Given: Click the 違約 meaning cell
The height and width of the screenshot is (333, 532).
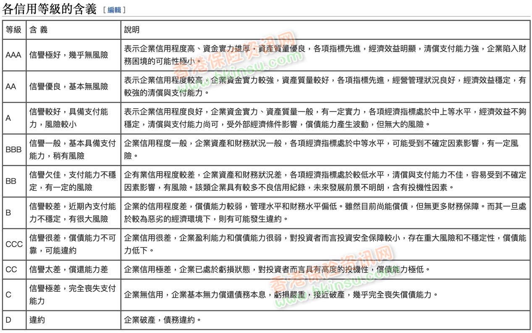Looking at the screenshot, I should (73, 320).
